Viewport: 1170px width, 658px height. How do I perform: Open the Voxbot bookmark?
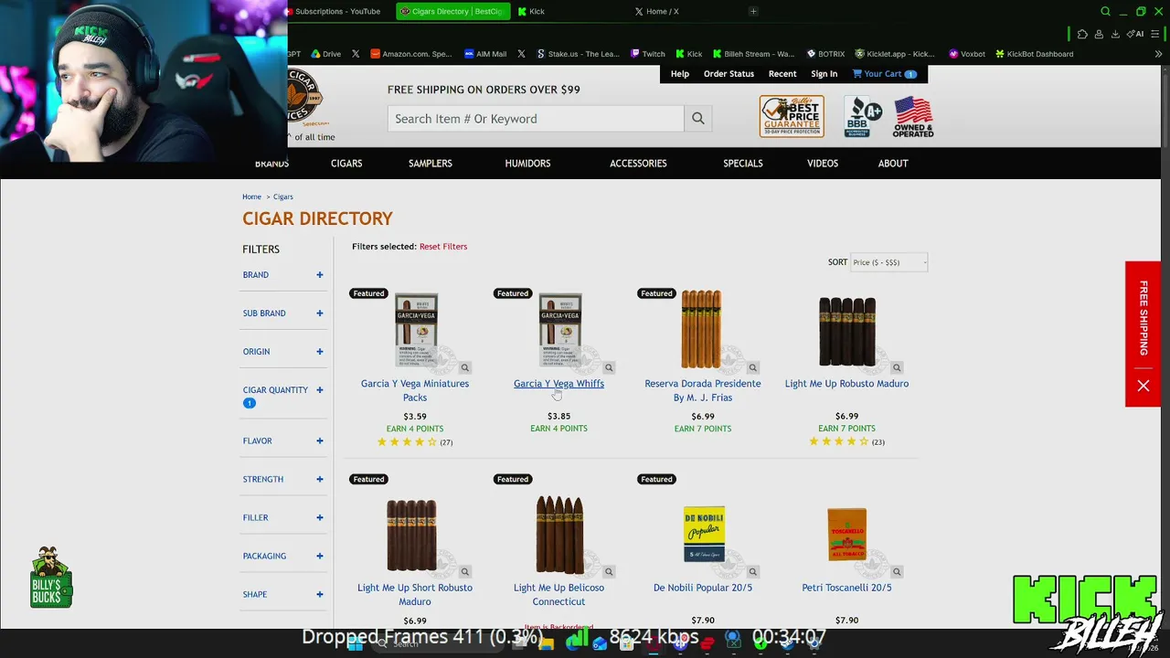[x=967, y=54]
